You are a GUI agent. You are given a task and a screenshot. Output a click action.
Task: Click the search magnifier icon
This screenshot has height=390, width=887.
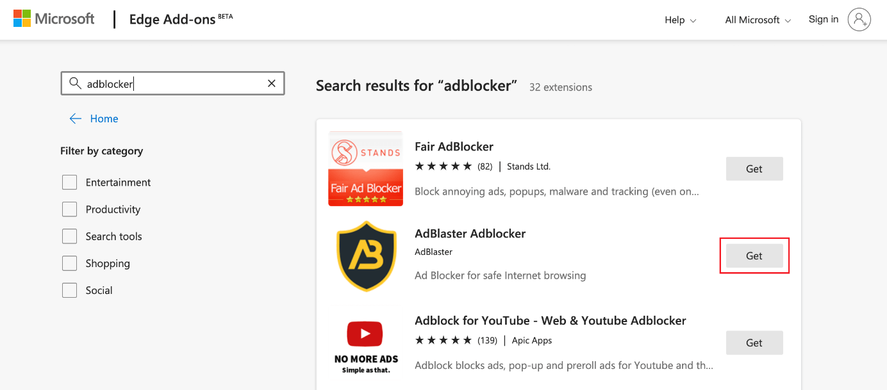tap(75, 83)
